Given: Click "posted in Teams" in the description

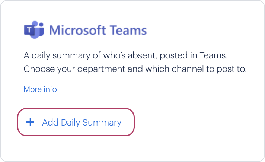Looking at the screenshot, I should [194, 55].
